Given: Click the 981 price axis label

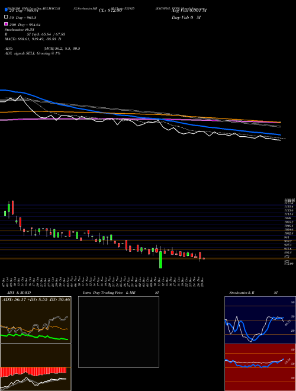Looking at the screenshot, I should (x=287, y=238).
